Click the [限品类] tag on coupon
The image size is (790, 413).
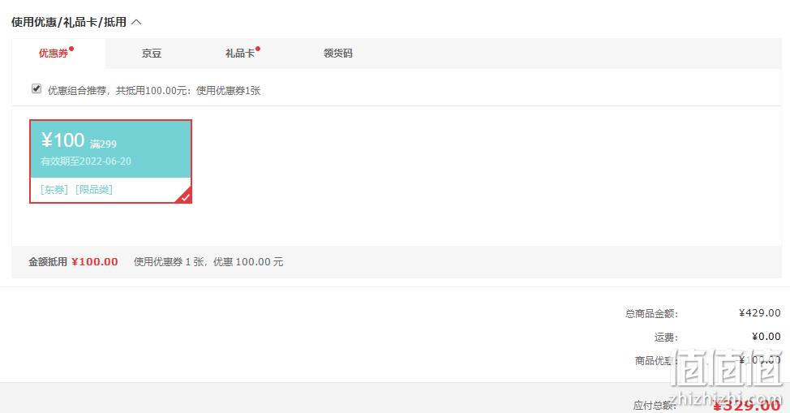[94, 190]
